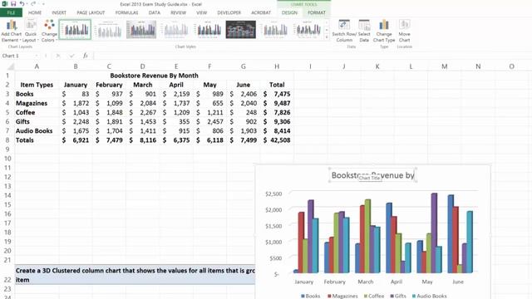532x299 pixels.
Task: Click Switch Row/Column button
Action: [344, 31]
